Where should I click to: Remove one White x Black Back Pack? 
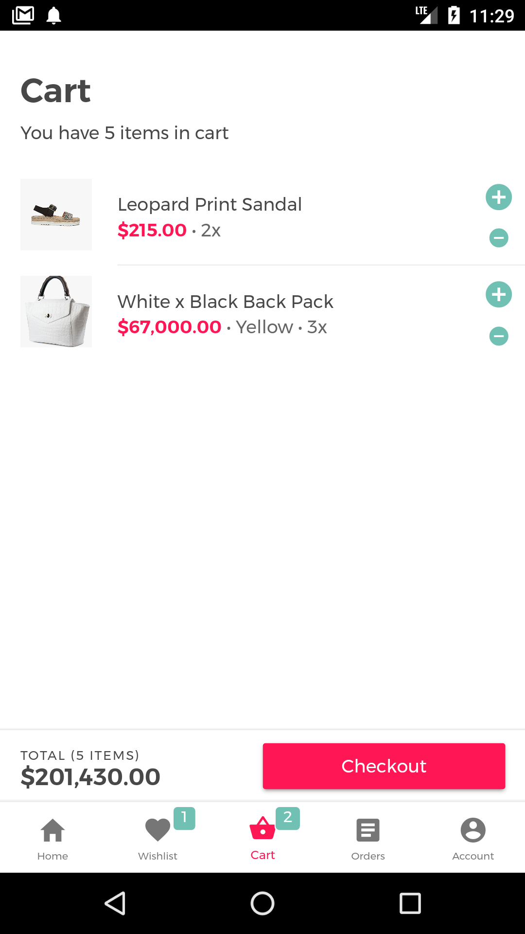click(x=499, y=336)
